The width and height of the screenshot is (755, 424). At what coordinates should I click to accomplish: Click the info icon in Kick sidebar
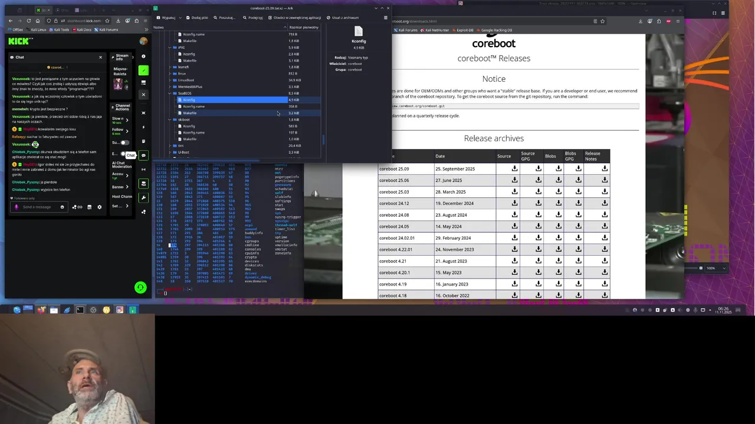(x=143, y=57)
